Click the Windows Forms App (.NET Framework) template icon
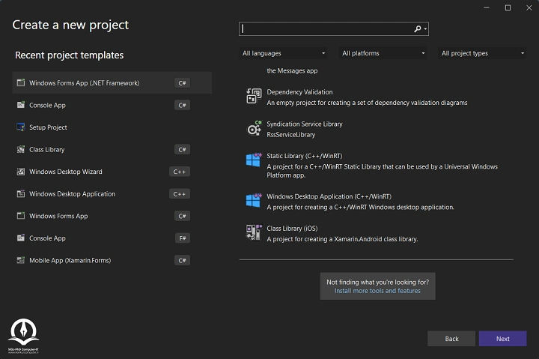Image resolution: width=539 pixels, height=359 pixels. click(21, 82)
